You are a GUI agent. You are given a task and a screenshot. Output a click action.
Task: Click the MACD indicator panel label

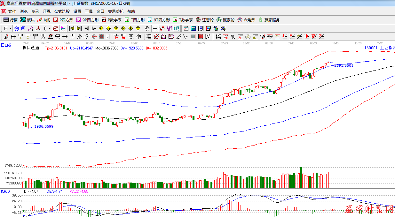tap(5, 191)
